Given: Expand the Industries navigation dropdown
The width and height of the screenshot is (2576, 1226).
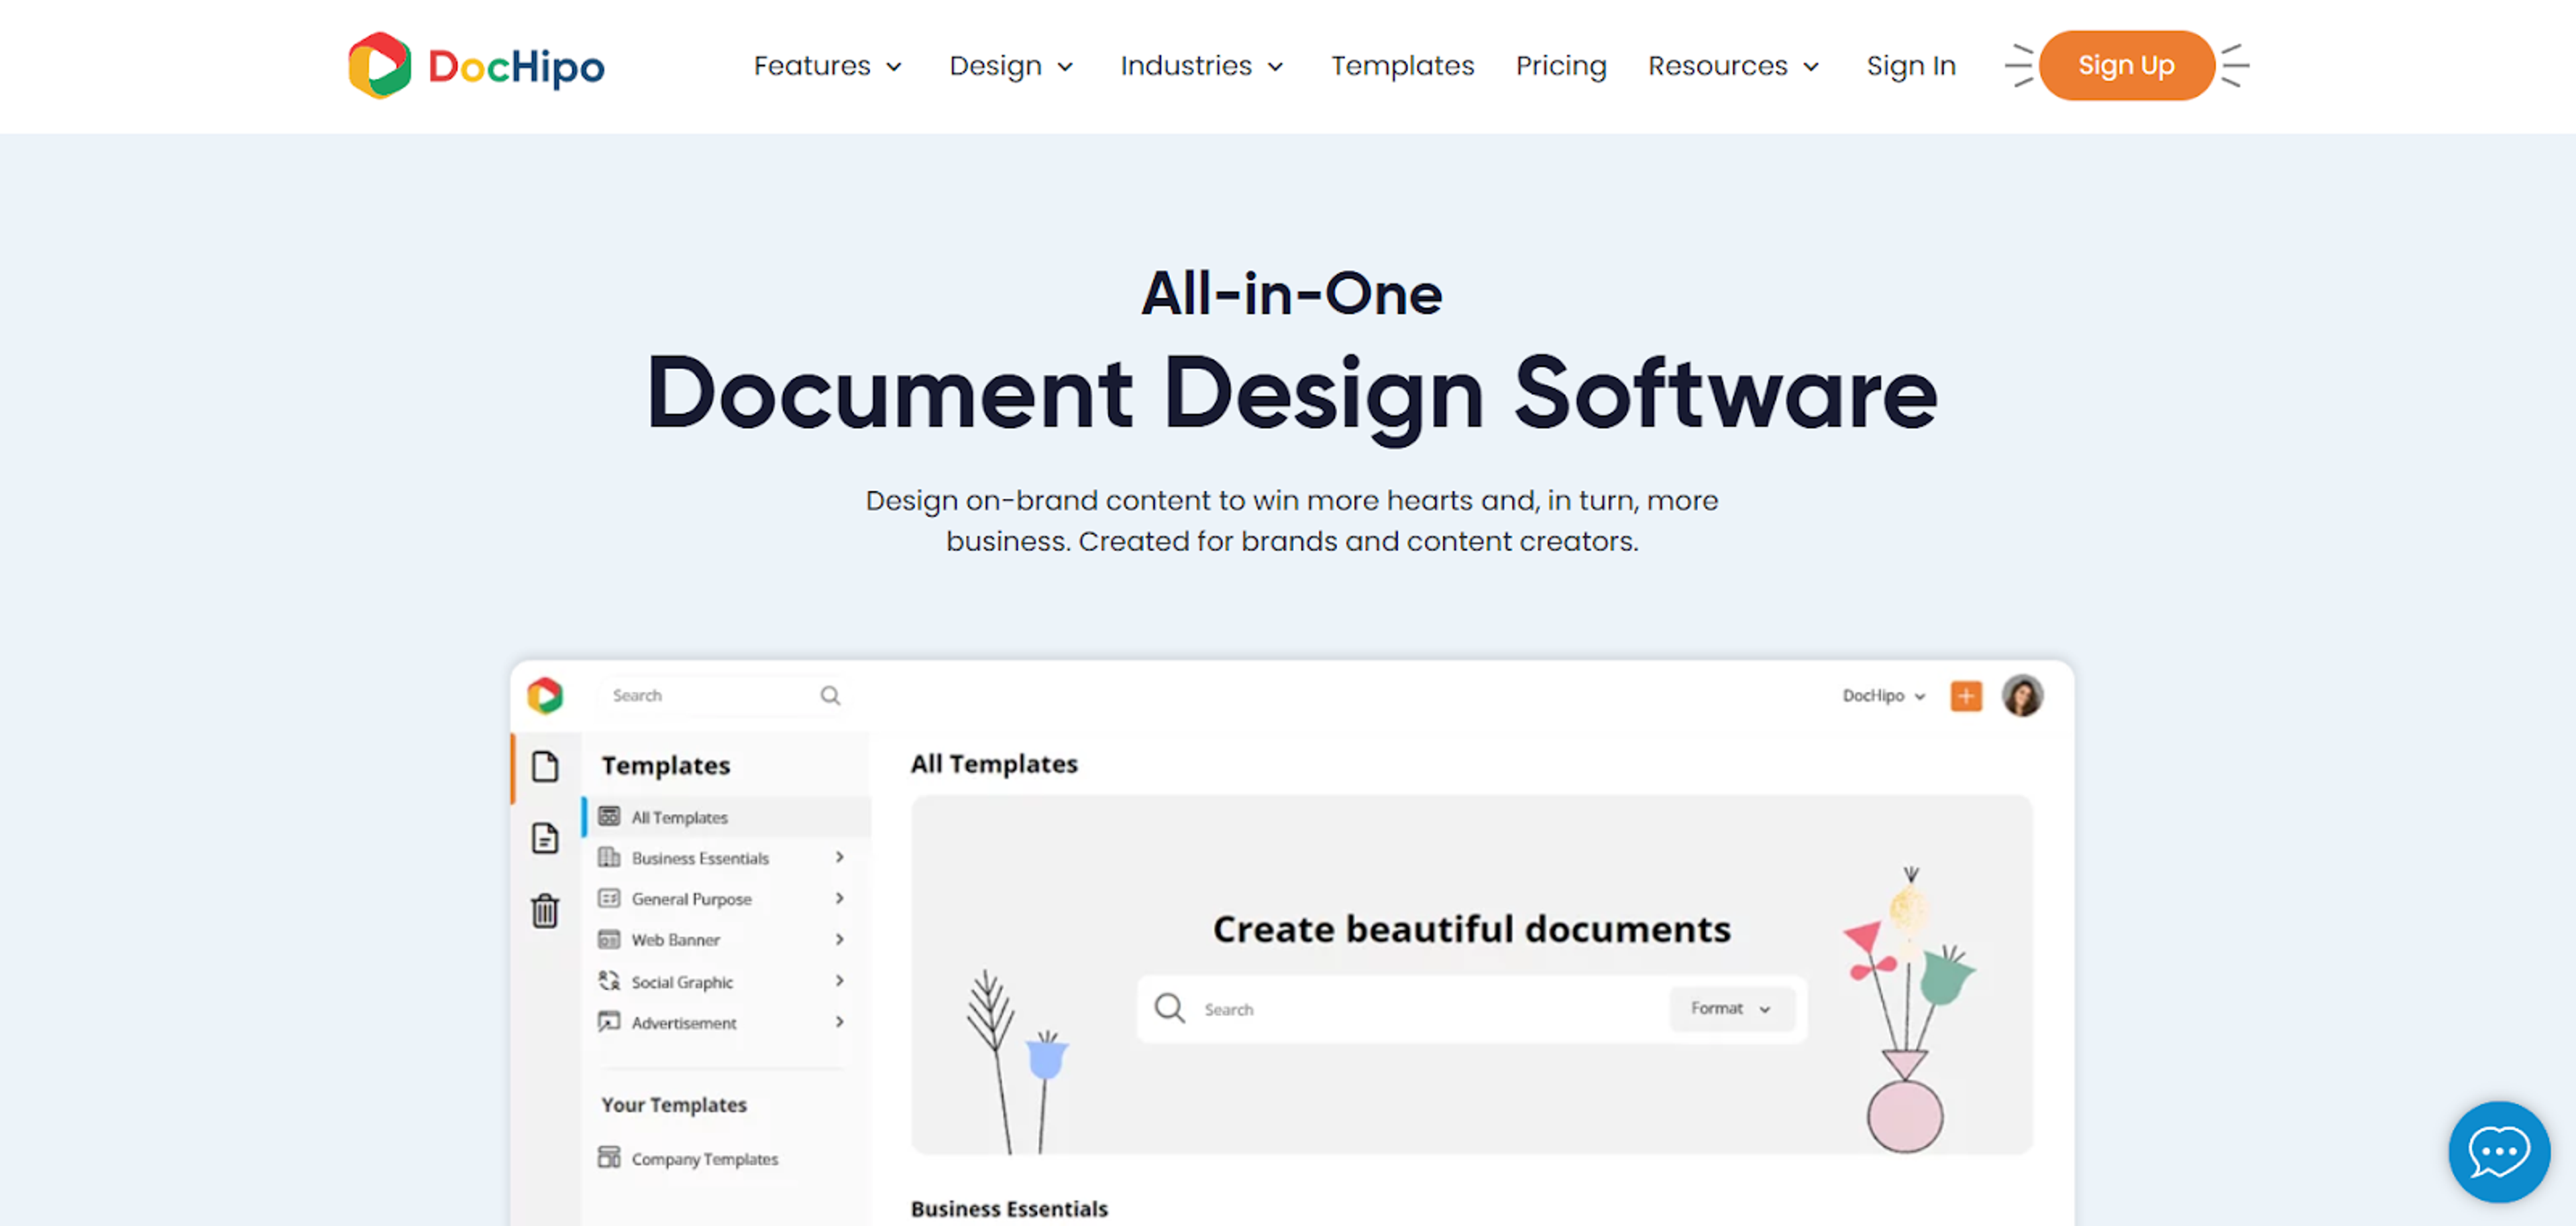Looking at the screenshot, I should (x=1201, y=66).
